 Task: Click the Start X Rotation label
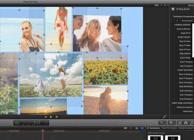186,74
